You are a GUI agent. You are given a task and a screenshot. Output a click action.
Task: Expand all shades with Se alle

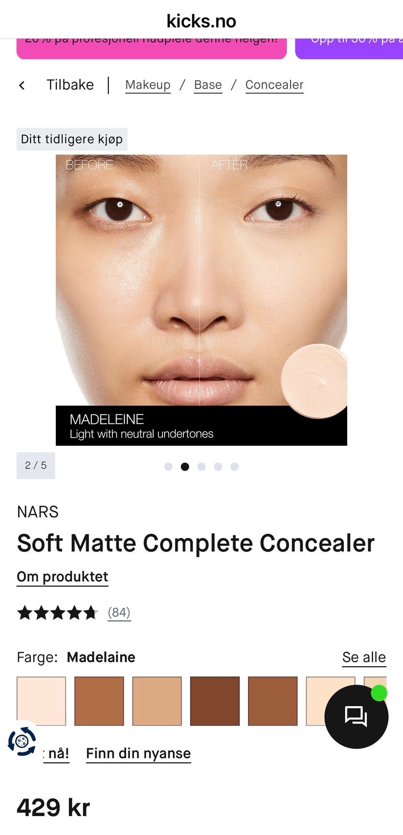point(364,657)
